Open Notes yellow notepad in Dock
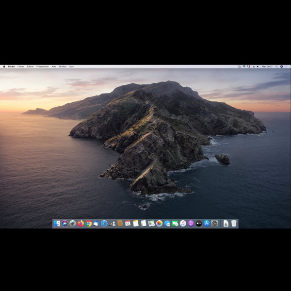 tap(136, 223)
